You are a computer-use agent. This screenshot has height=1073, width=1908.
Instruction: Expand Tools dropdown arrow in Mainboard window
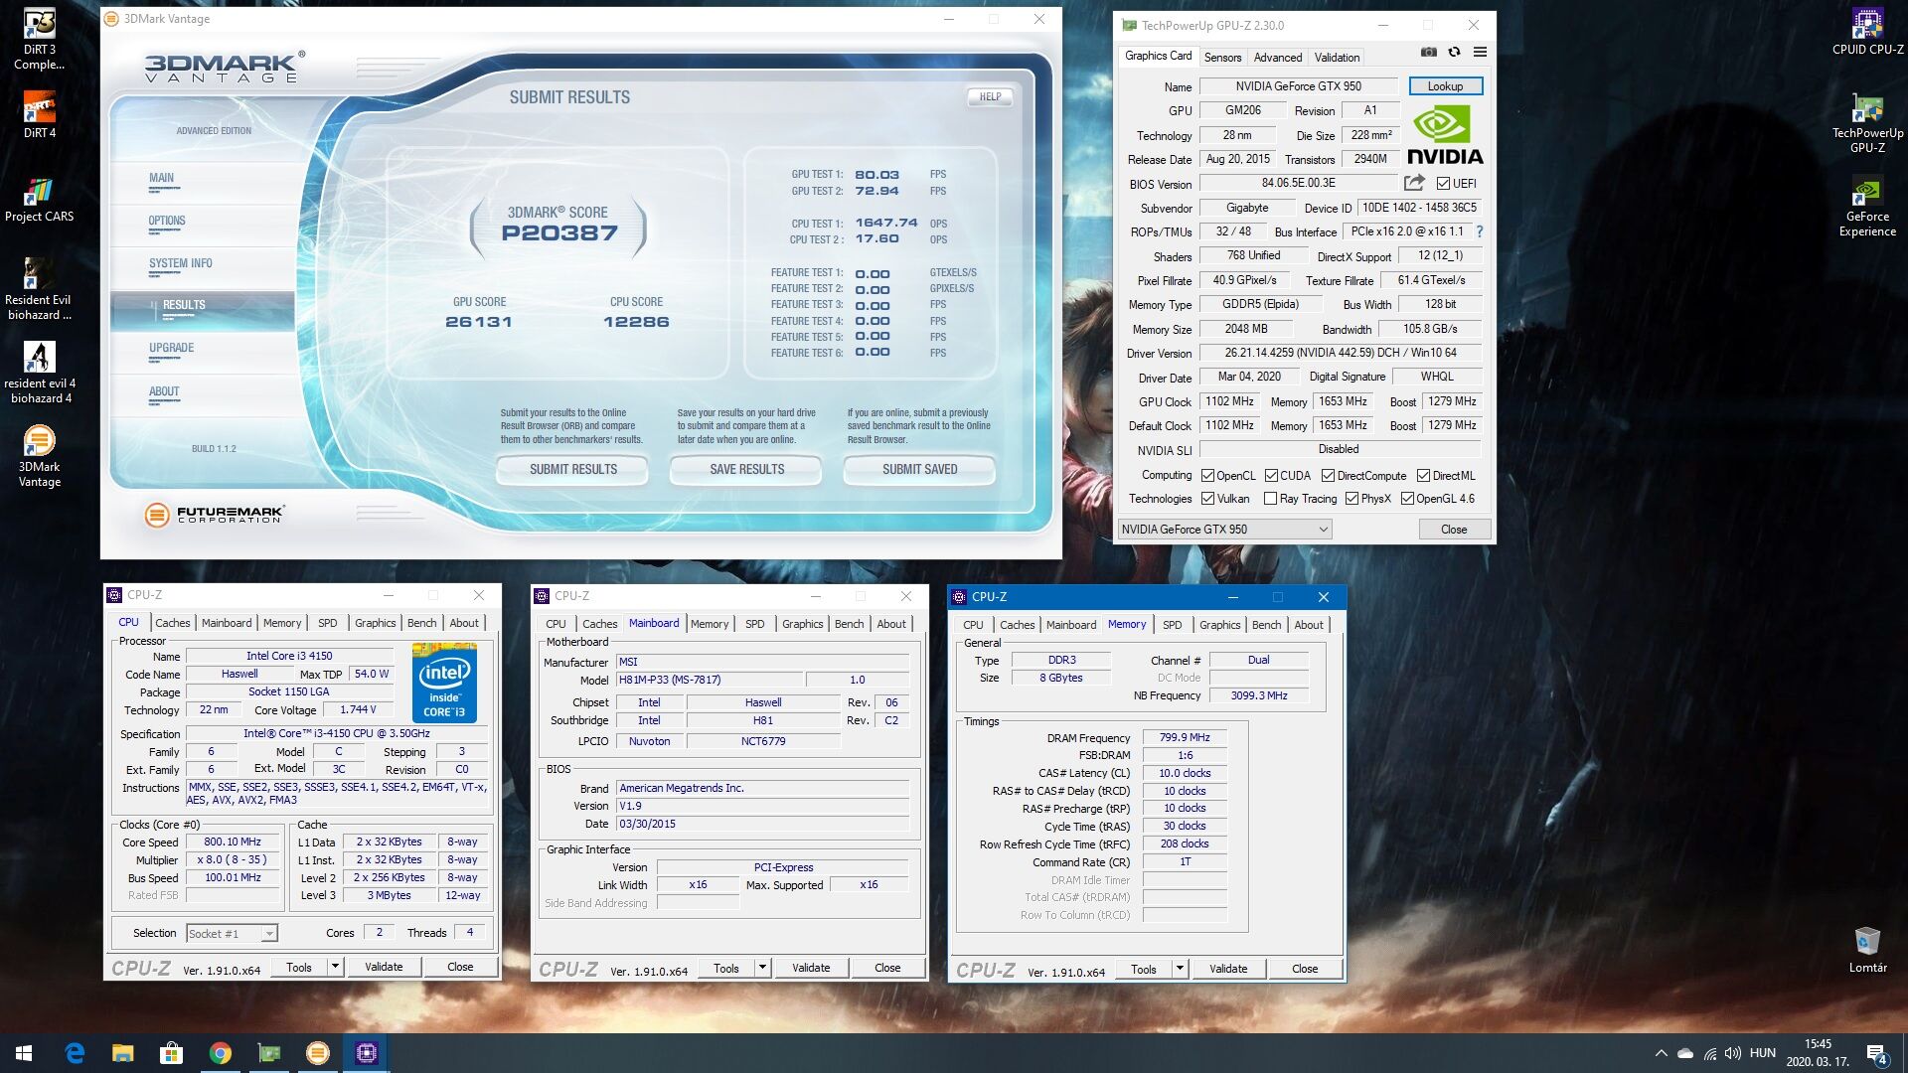point(762,968)
